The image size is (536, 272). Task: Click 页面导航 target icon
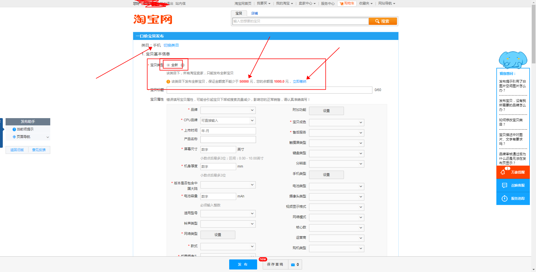tap(14, 137)
